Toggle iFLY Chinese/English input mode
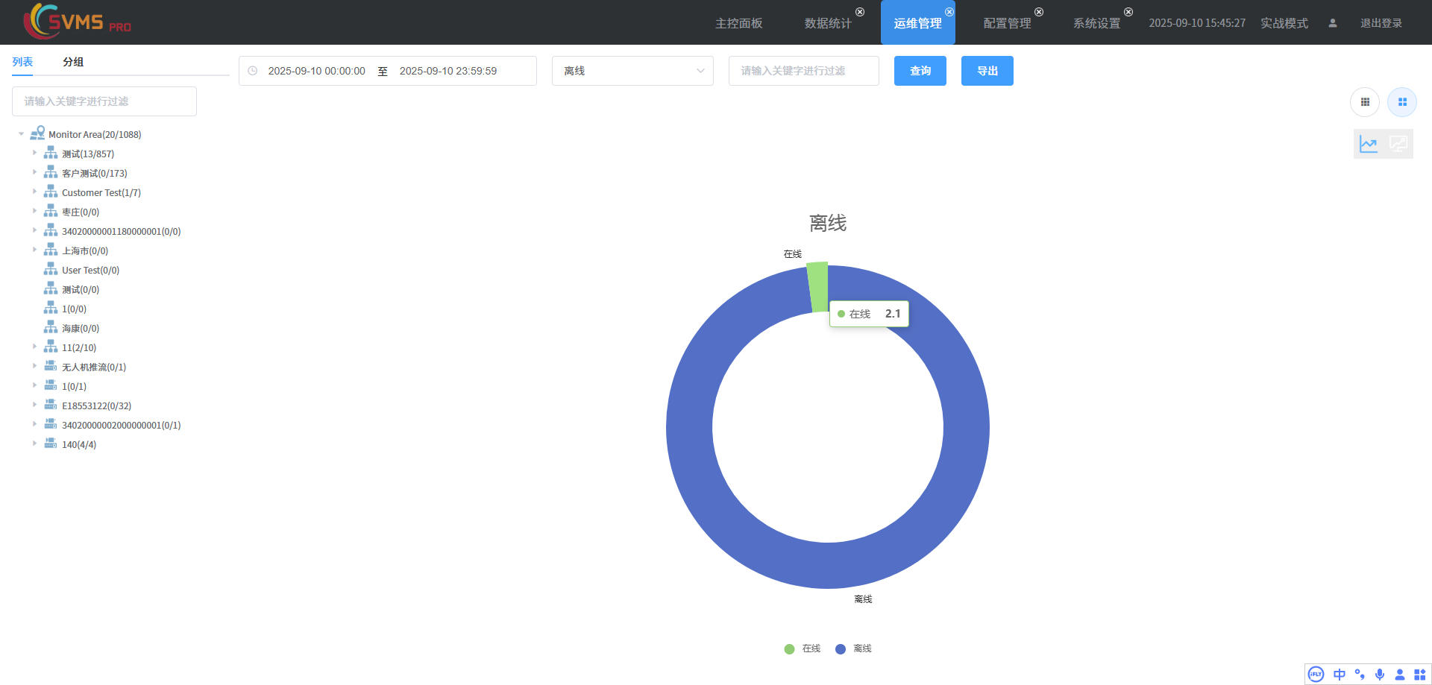Viewport: 1432px width, 685px height. pyautogui.click(x=1340, y=675)
